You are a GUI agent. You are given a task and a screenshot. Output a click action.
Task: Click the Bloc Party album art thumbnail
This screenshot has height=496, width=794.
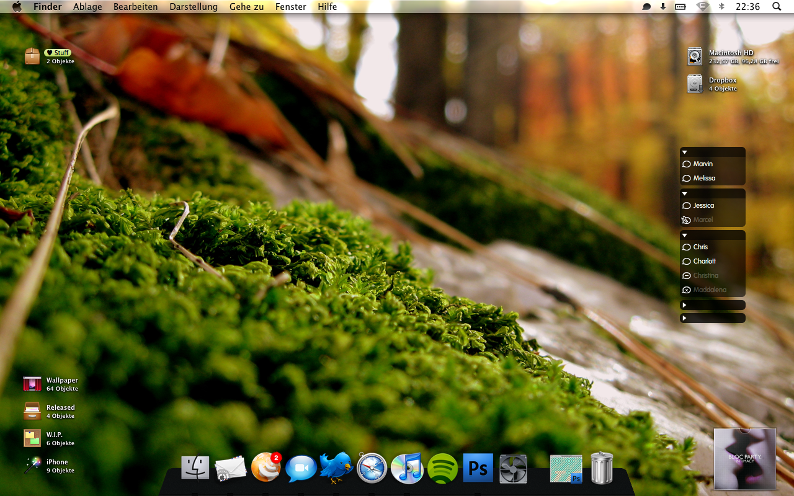coord(745,458)
